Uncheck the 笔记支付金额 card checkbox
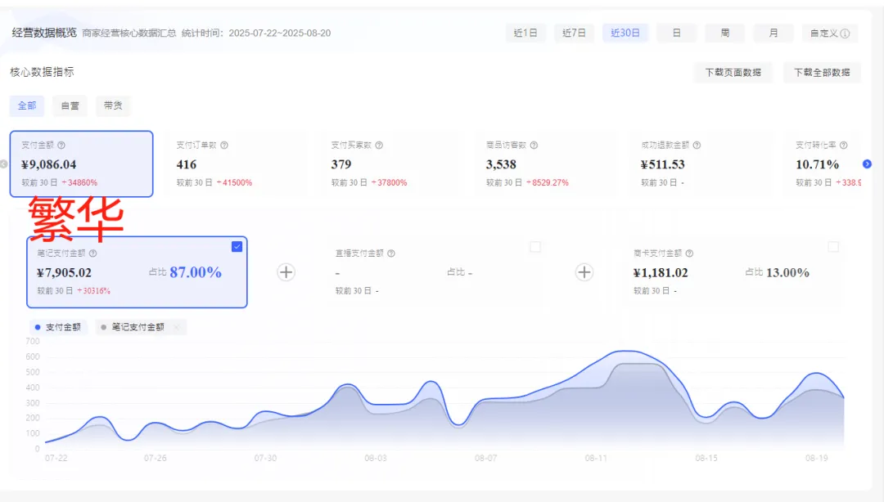The height and width of the screenshot is (502, 884). pos(237,247)
